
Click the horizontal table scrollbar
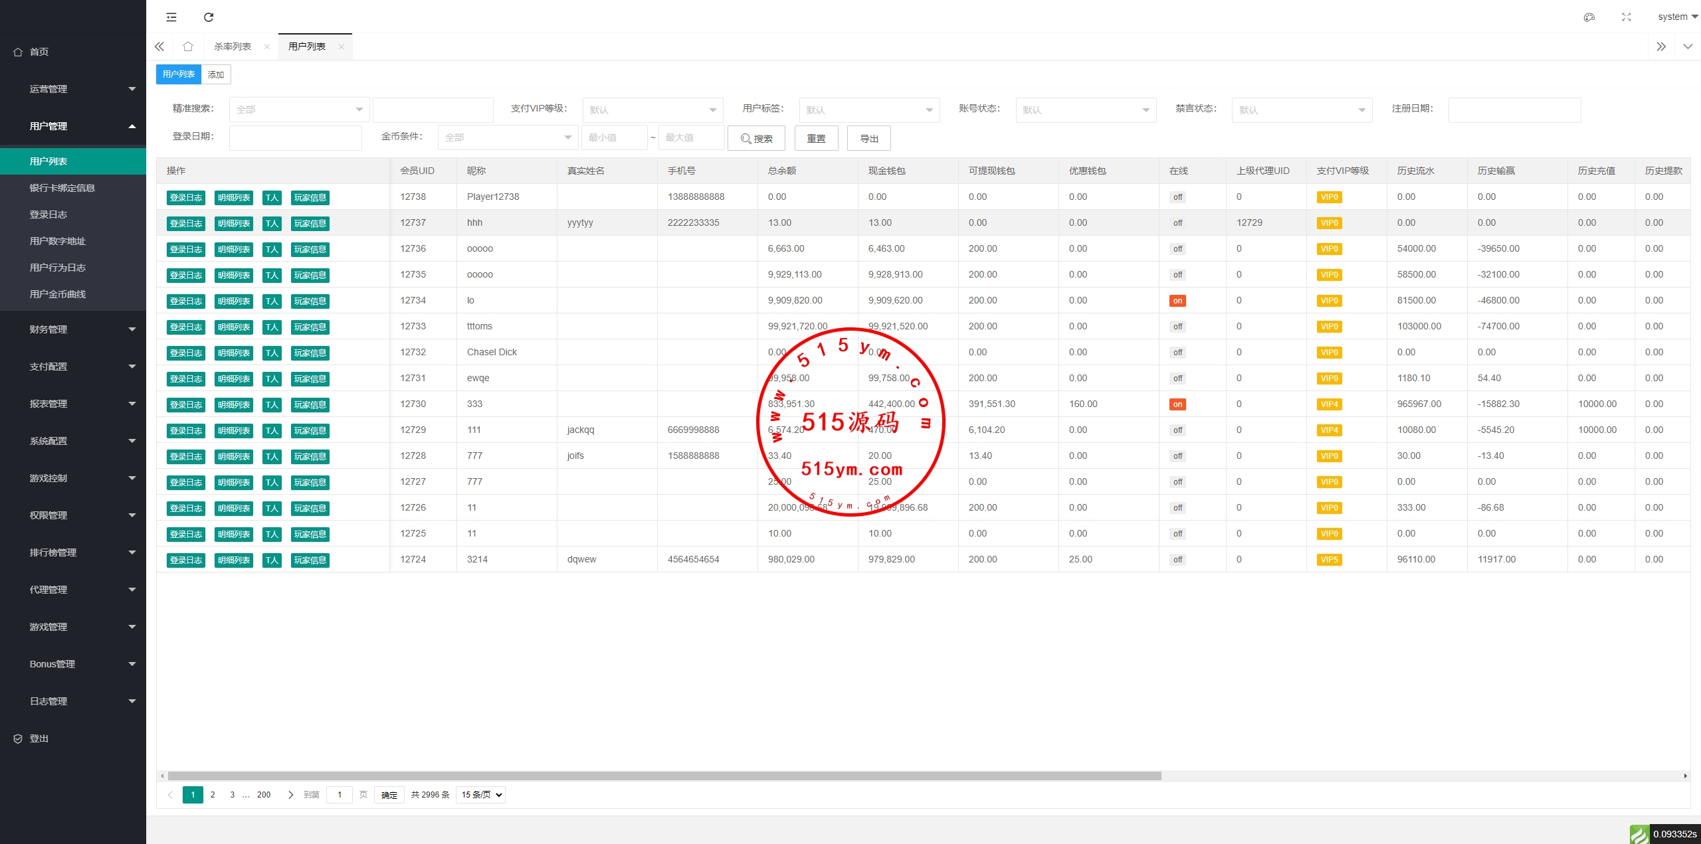[664, 776]
